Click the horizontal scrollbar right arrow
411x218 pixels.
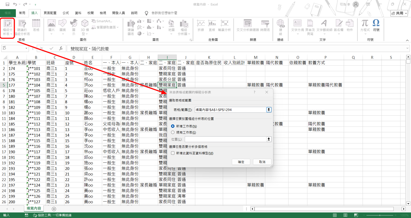(x=404, y=209)
